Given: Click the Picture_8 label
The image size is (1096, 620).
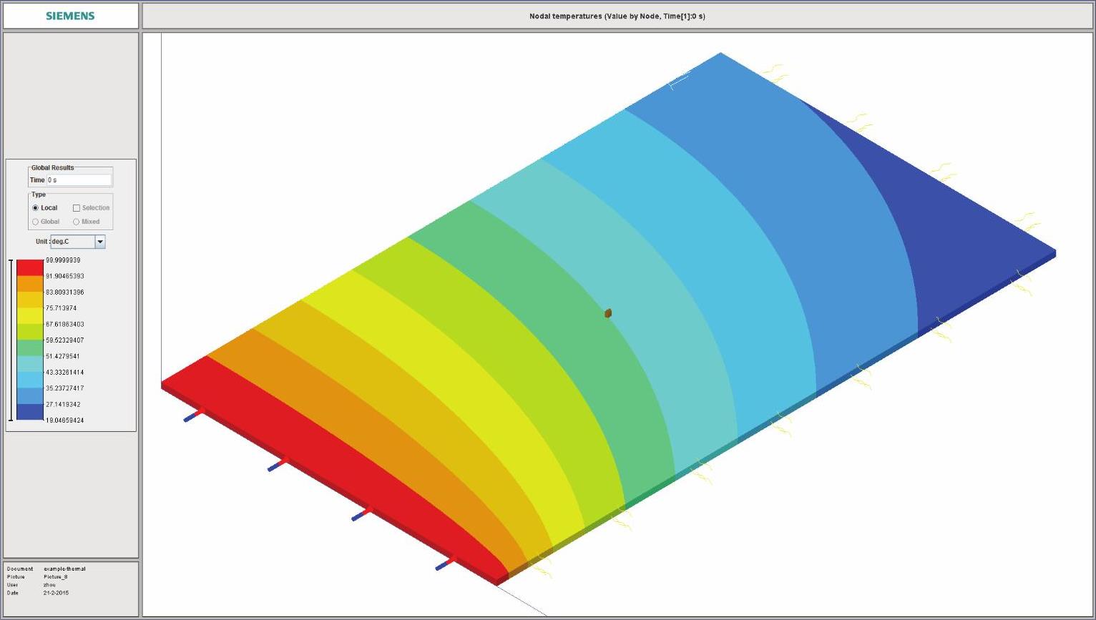Looking at the screenshot, I should click(x=55, y=577).
